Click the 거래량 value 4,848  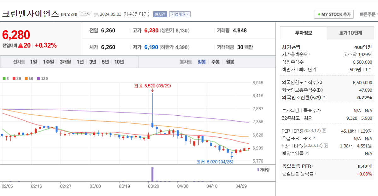click(x=239, y=31)
